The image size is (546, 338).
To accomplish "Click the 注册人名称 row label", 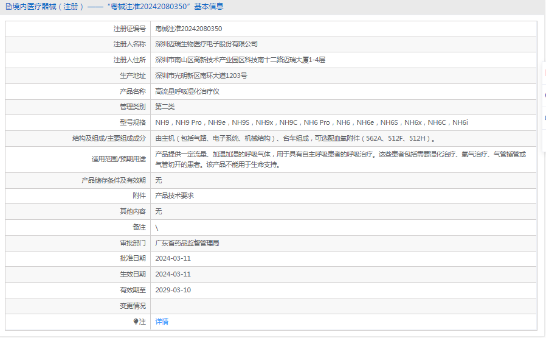I will point(129,44).
